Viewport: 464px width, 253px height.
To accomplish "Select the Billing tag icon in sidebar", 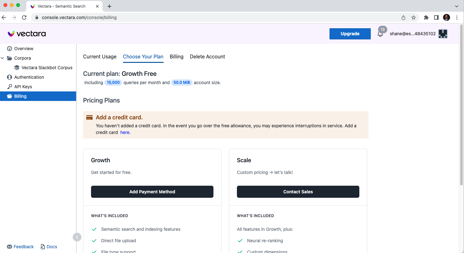I will point(9,96).
